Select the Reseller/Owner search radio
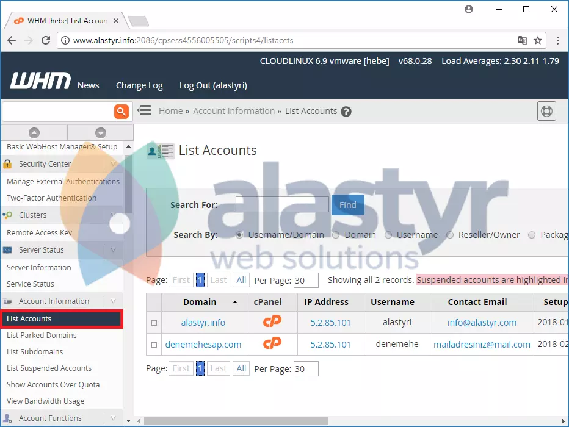Screen dimensions: 569x427 (x=449, y=235)
